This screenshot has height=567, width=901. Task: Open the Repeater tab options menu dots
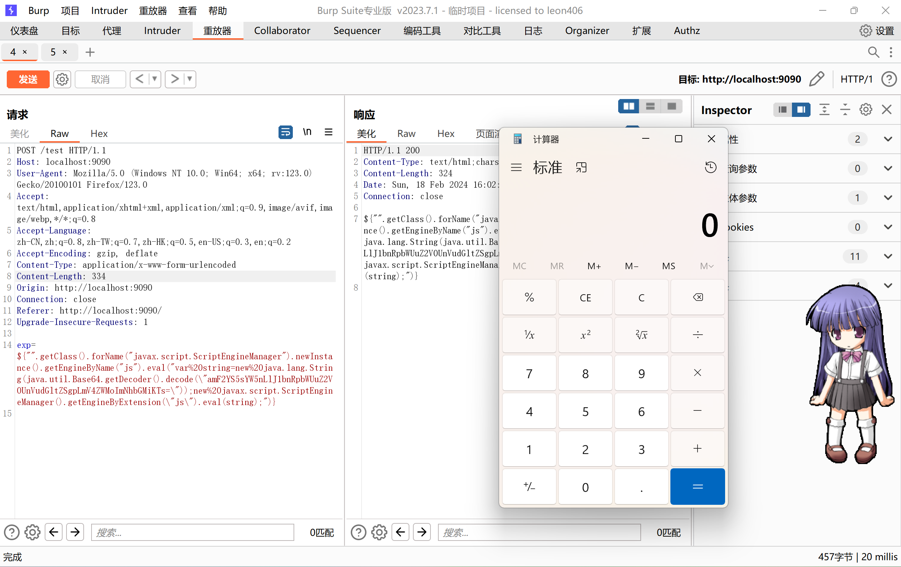click(891, 52)
